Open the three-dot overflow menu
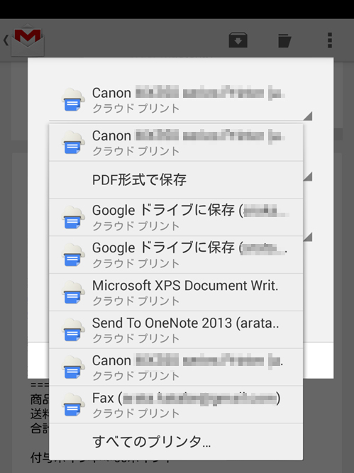The width and height of the screenshot is (354, 473). (330, 40)
